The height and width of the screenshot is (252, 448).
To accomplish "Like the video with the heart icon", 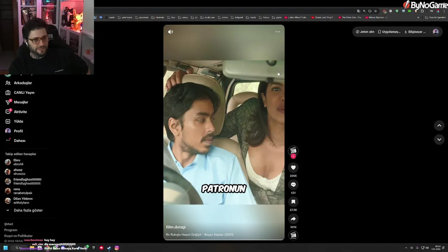I will pos(293,168).
